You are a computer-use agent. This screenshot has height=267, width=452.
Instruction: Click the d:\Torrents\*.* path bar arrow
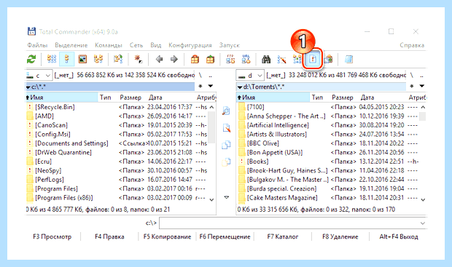[240, 87]
